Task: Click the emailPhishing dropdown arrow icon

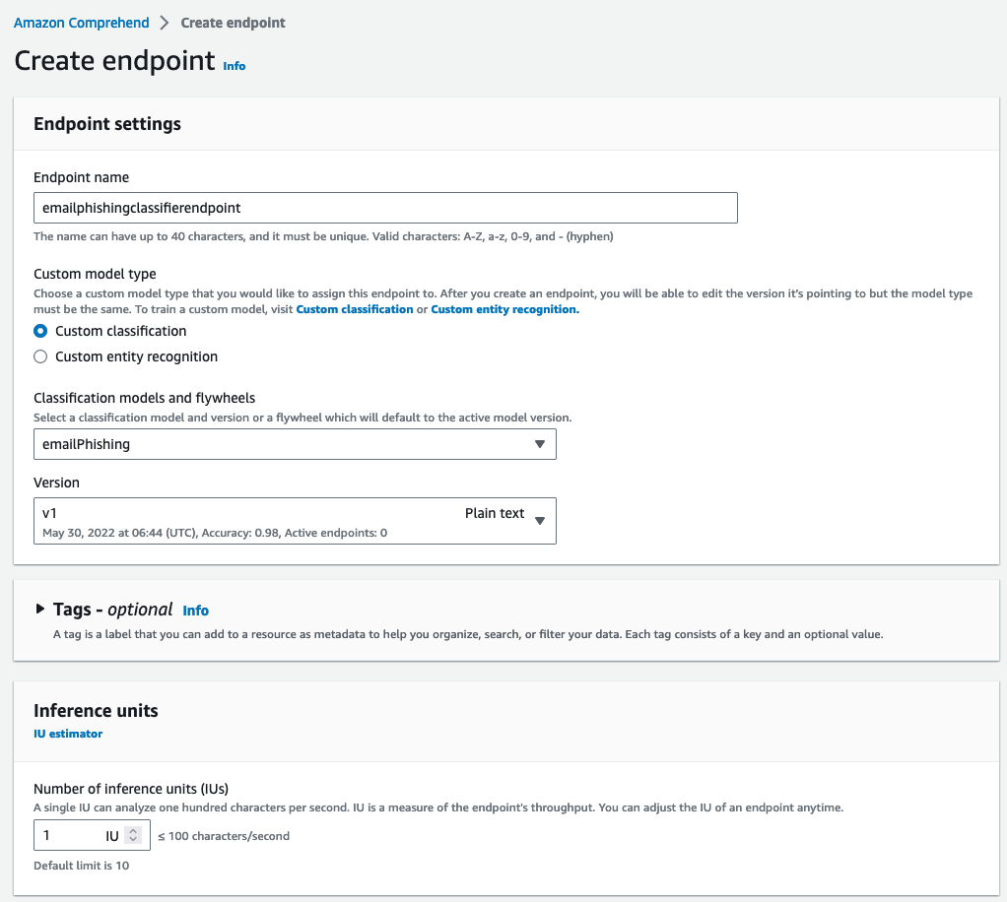Action: (539, 444)
